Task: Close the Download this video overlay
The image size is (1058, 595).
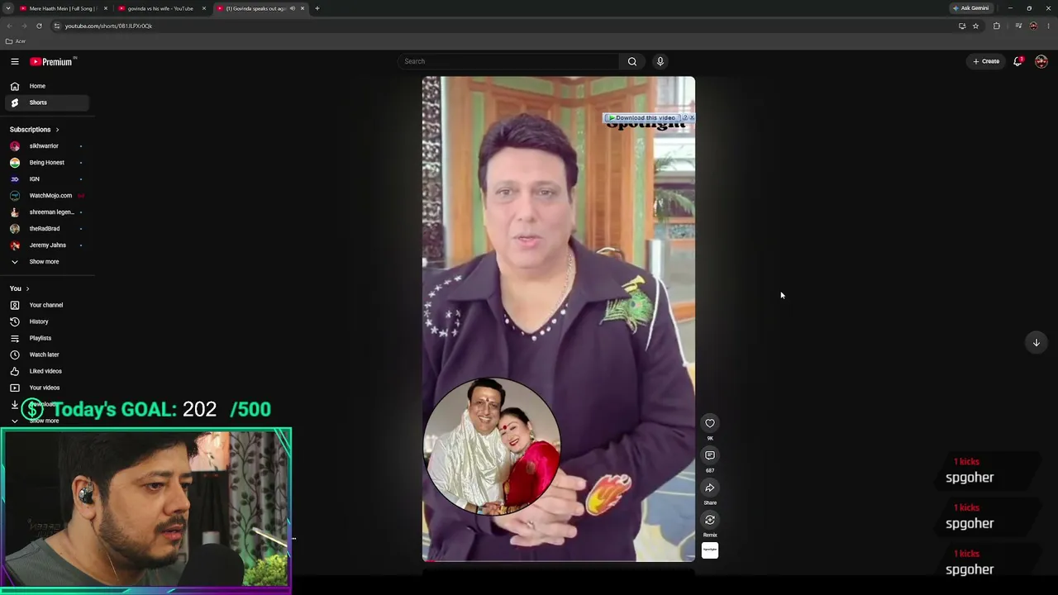Action: click(x=692, y=118)
